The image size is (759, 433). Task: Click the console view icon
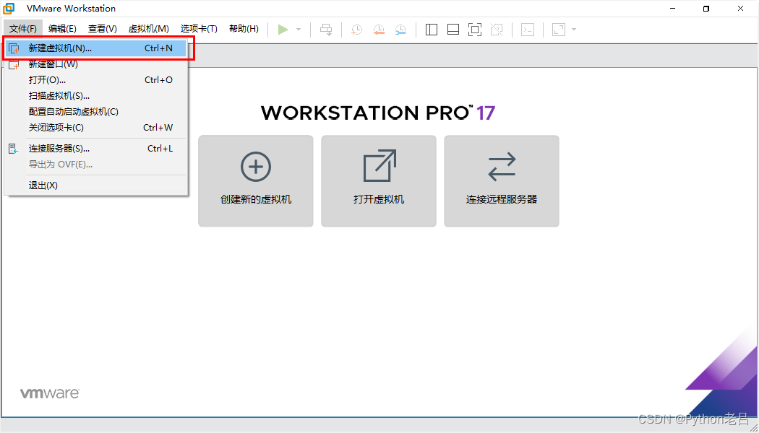coord(527,30)
